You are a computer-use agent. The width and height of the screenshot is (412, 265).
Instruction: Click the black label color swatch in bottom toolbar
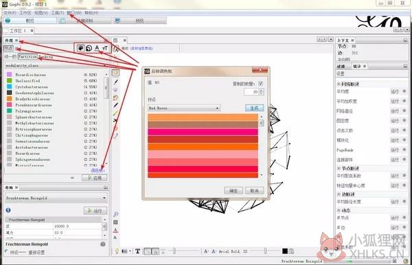point(285,251)
